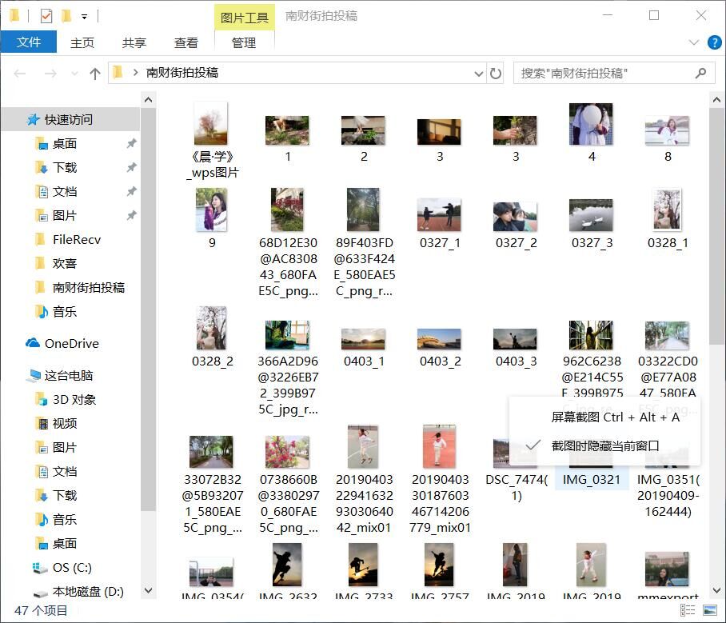Refresh the current folder view
Viewport: 726px width, 623px height.
[x=496, y=74]
